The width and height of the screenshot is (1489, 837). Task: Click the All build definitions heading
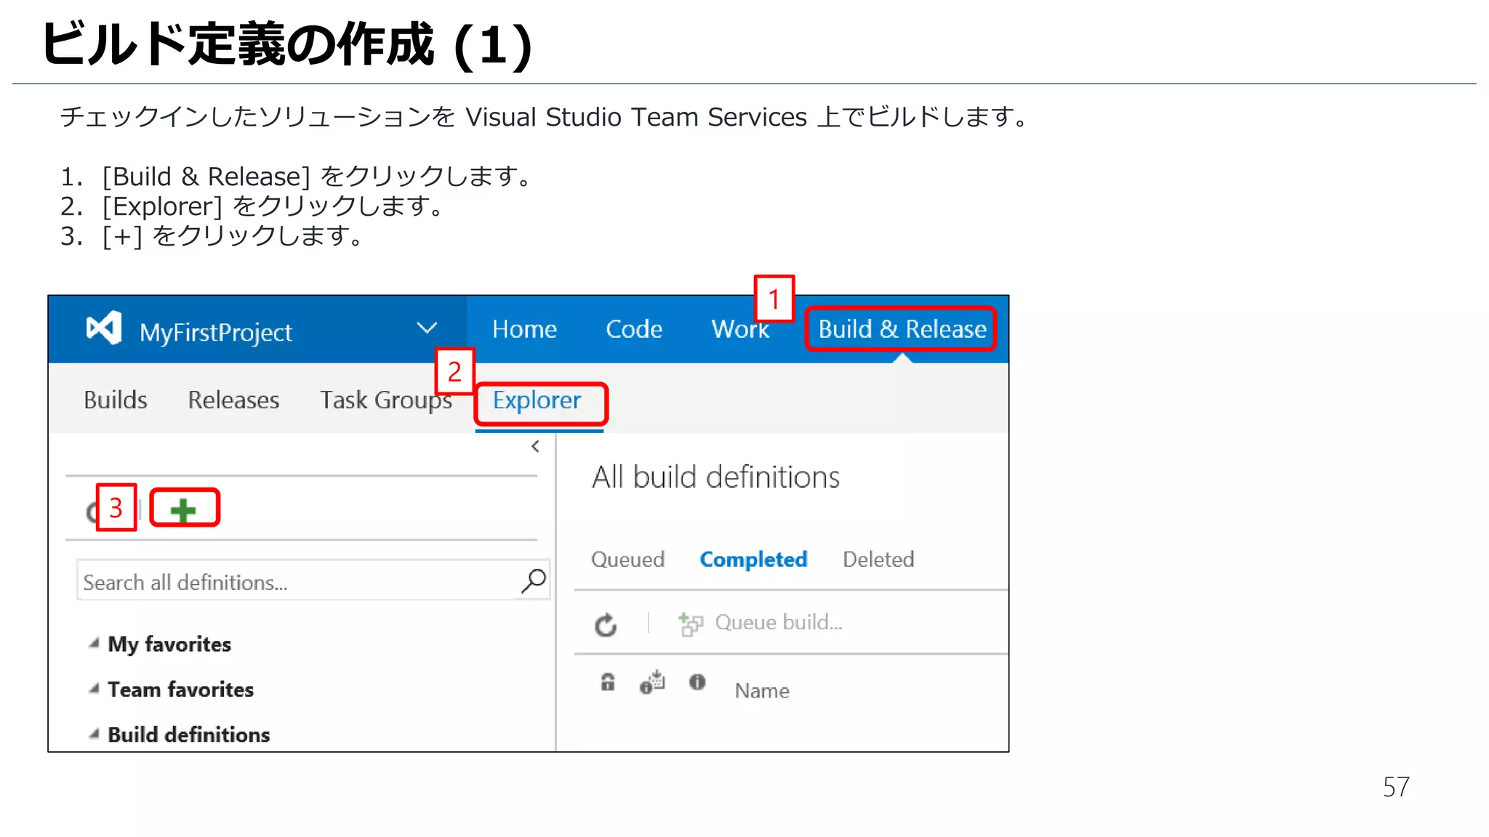click(715, 477)
